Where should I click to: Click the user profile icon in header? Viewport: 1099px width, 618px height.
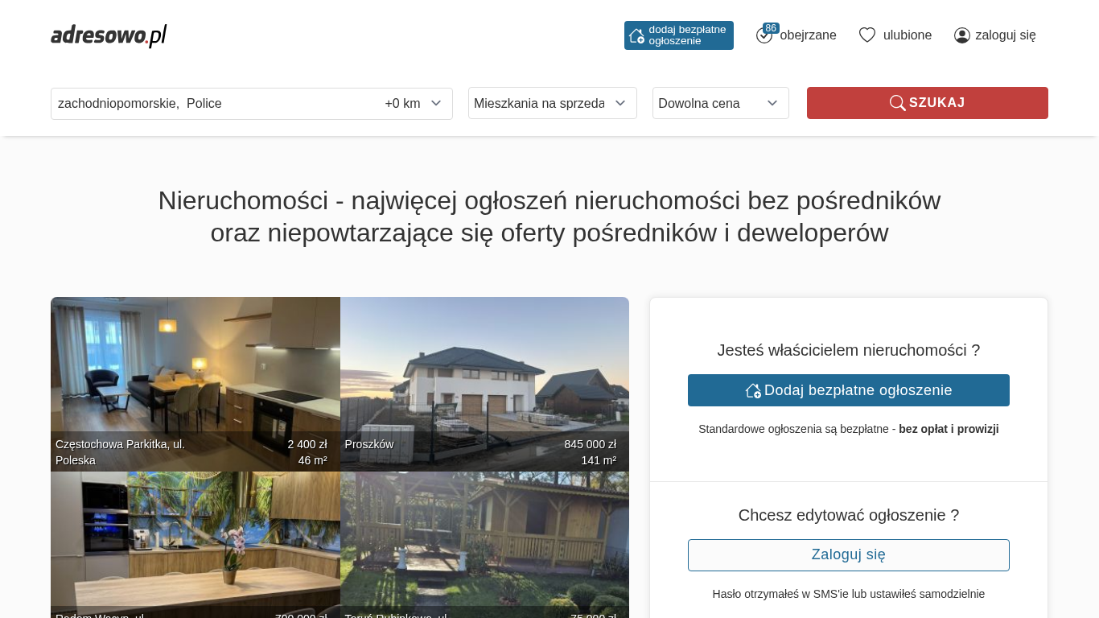tap(961, 35)
